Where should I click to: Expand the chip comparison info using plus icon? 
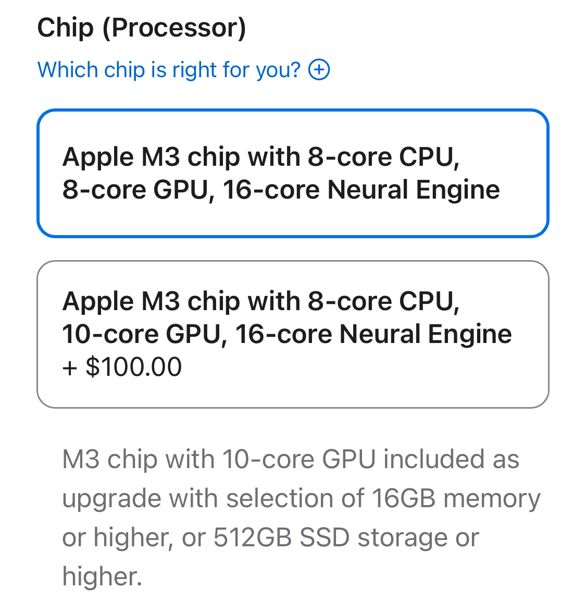[x=319, y=69]
